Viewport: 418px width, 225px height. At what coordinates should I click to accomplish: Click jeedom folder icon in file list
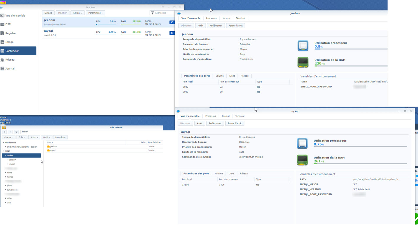(48, 146)
